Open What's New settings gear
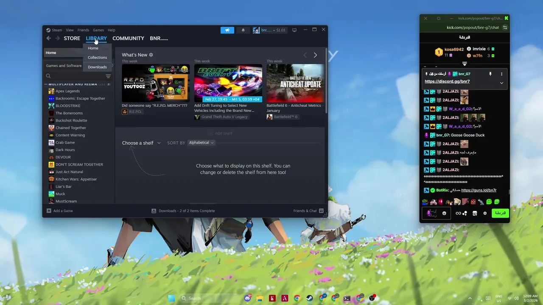The height and width of the screenshot is (305, 543). 151,55
